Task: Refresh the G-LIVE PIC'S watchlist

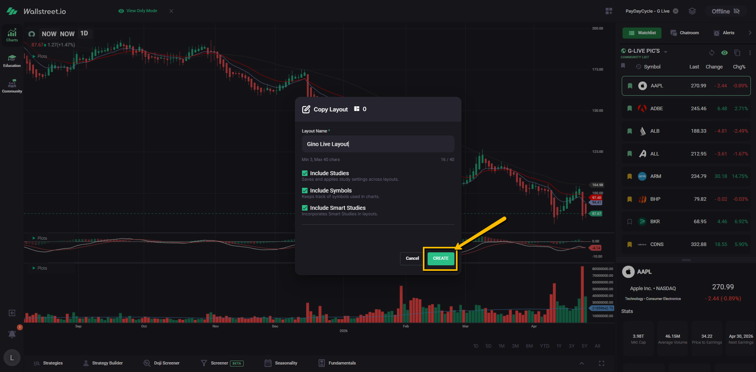Action: (712, 53)
